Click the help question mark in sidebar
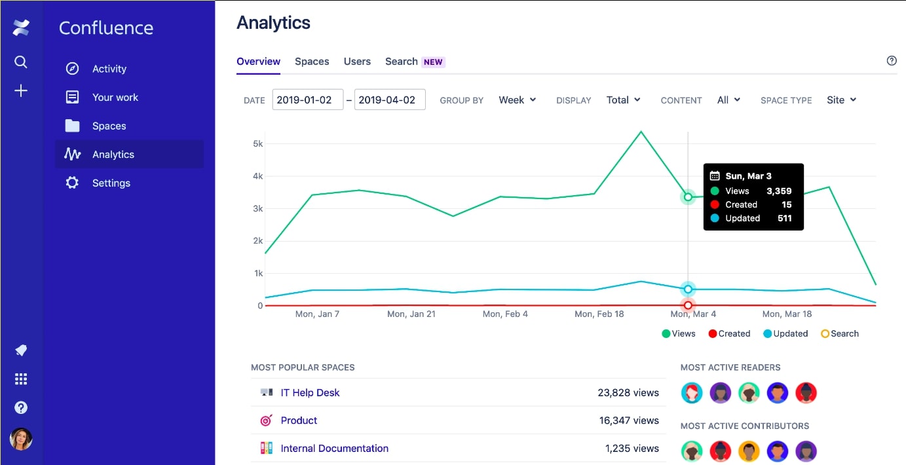The width and height of the screenshot is (906, 465). (x=21, y=407)
